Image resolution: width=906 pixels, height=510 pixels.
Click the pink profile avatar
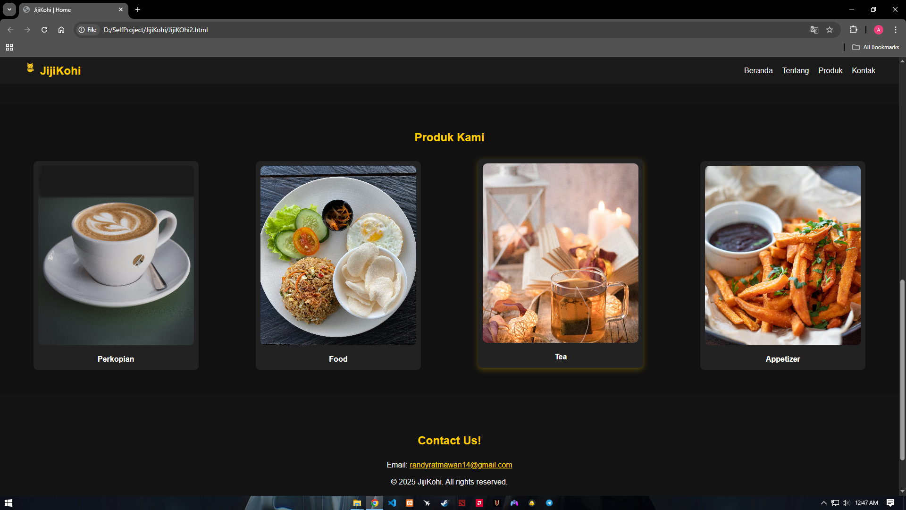tap(878, 30)
